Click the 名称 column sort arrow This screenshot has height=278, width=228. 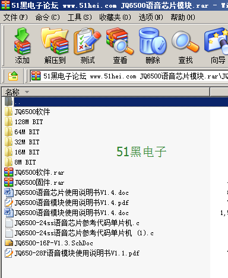click(x=27, y=92)
